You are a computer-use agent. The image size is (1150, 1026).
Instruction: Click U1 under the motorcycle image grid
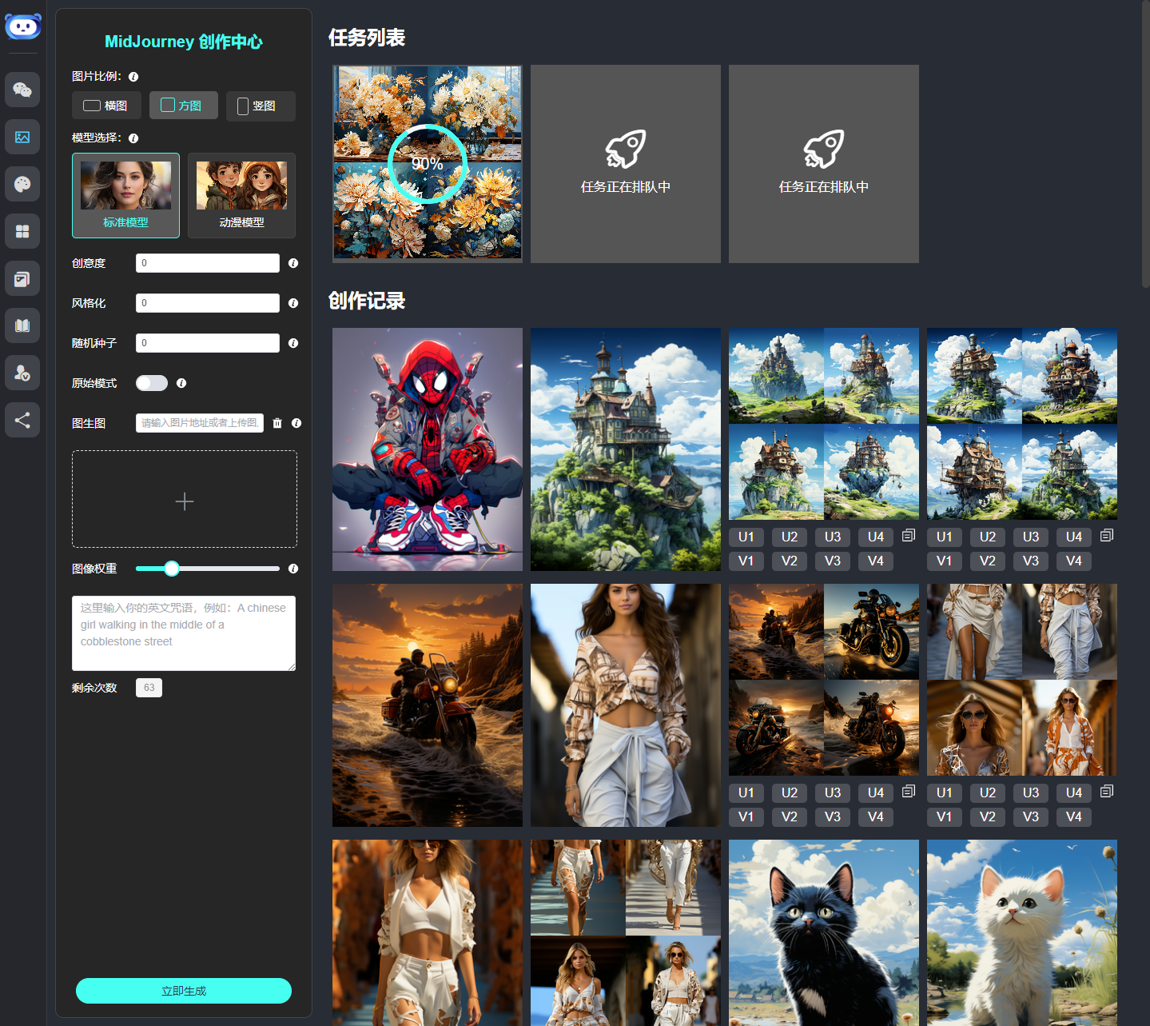tap(746, 792)
